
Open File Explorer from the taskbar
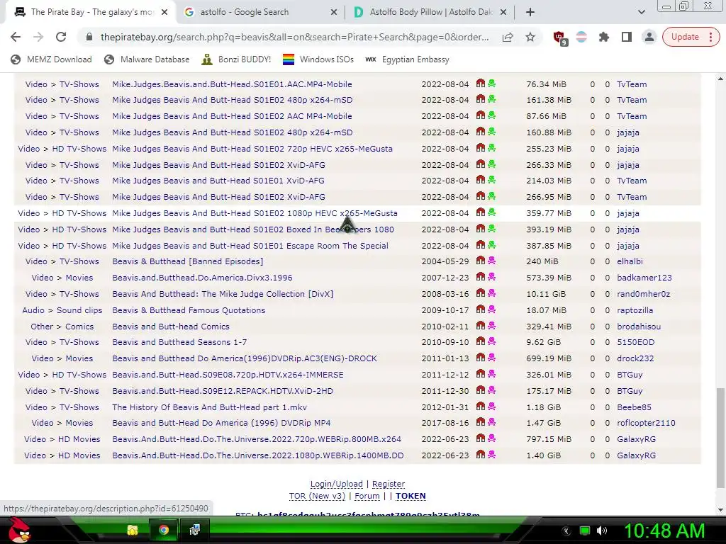coord(133,530)
